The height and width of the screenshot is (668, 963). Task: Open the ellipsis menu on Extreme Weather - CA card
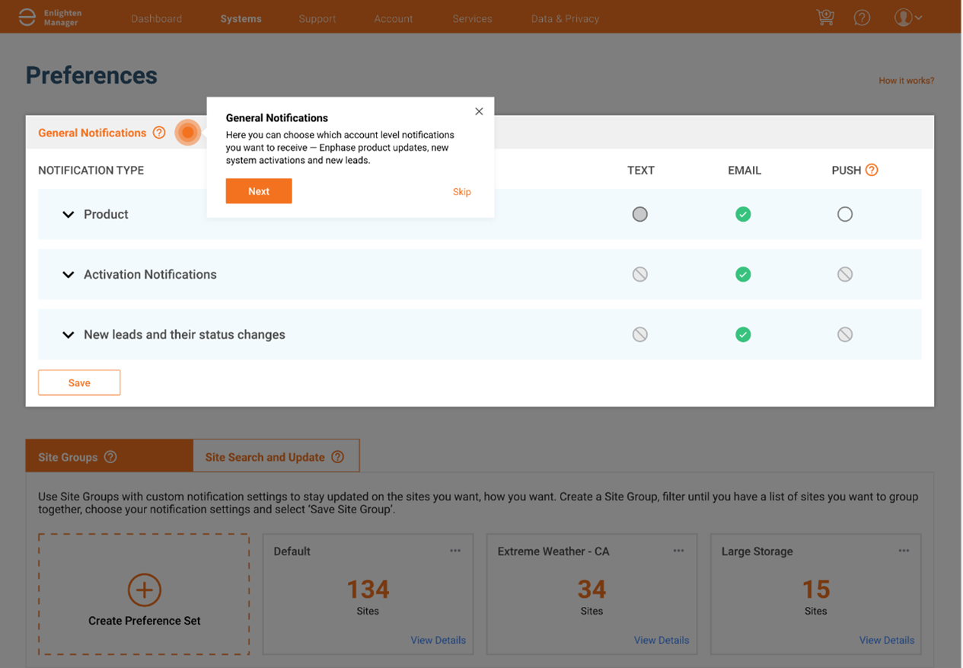[678, 550]
